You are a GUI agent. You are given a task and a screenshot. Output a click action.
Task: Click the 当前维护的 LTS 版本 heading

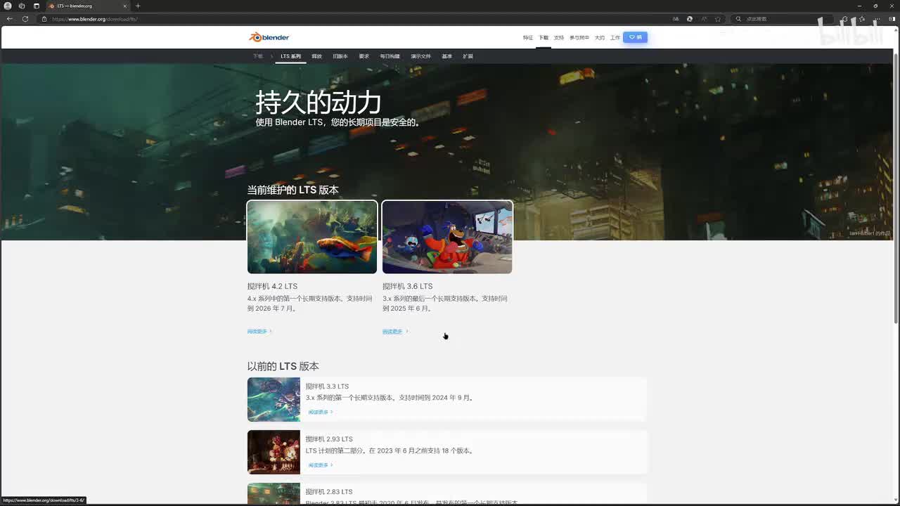pyautogui.click(x=292, y=190)
